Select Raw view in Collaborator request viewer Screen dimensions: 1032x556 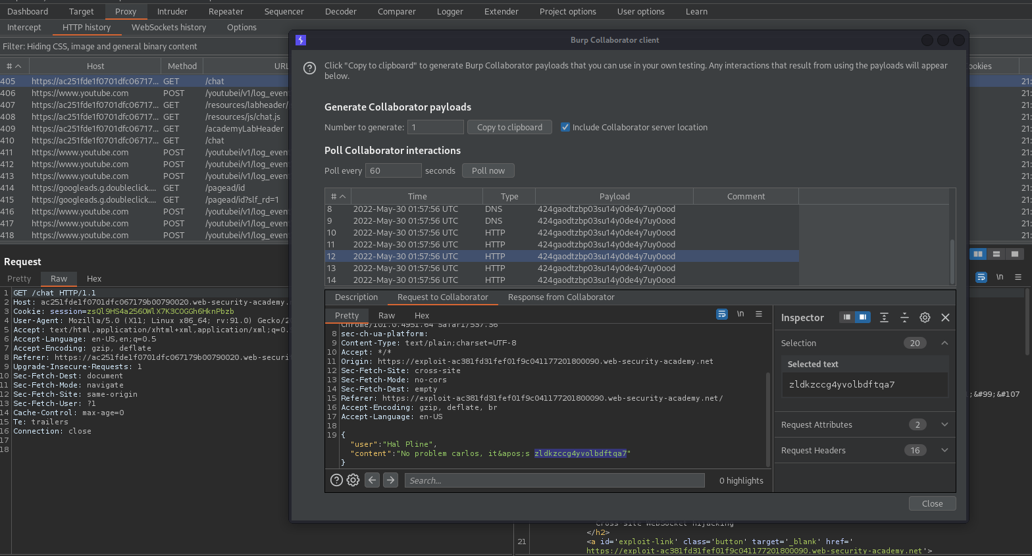386,315
